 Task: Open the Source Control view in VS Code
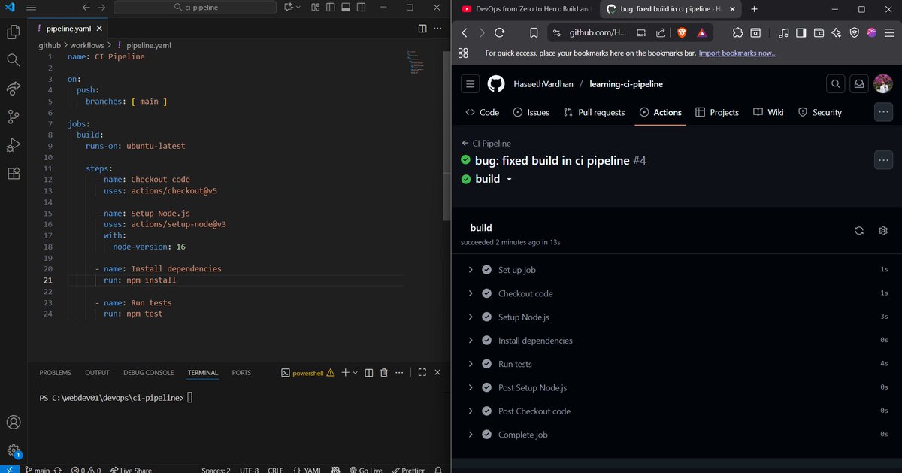[13, 117]
